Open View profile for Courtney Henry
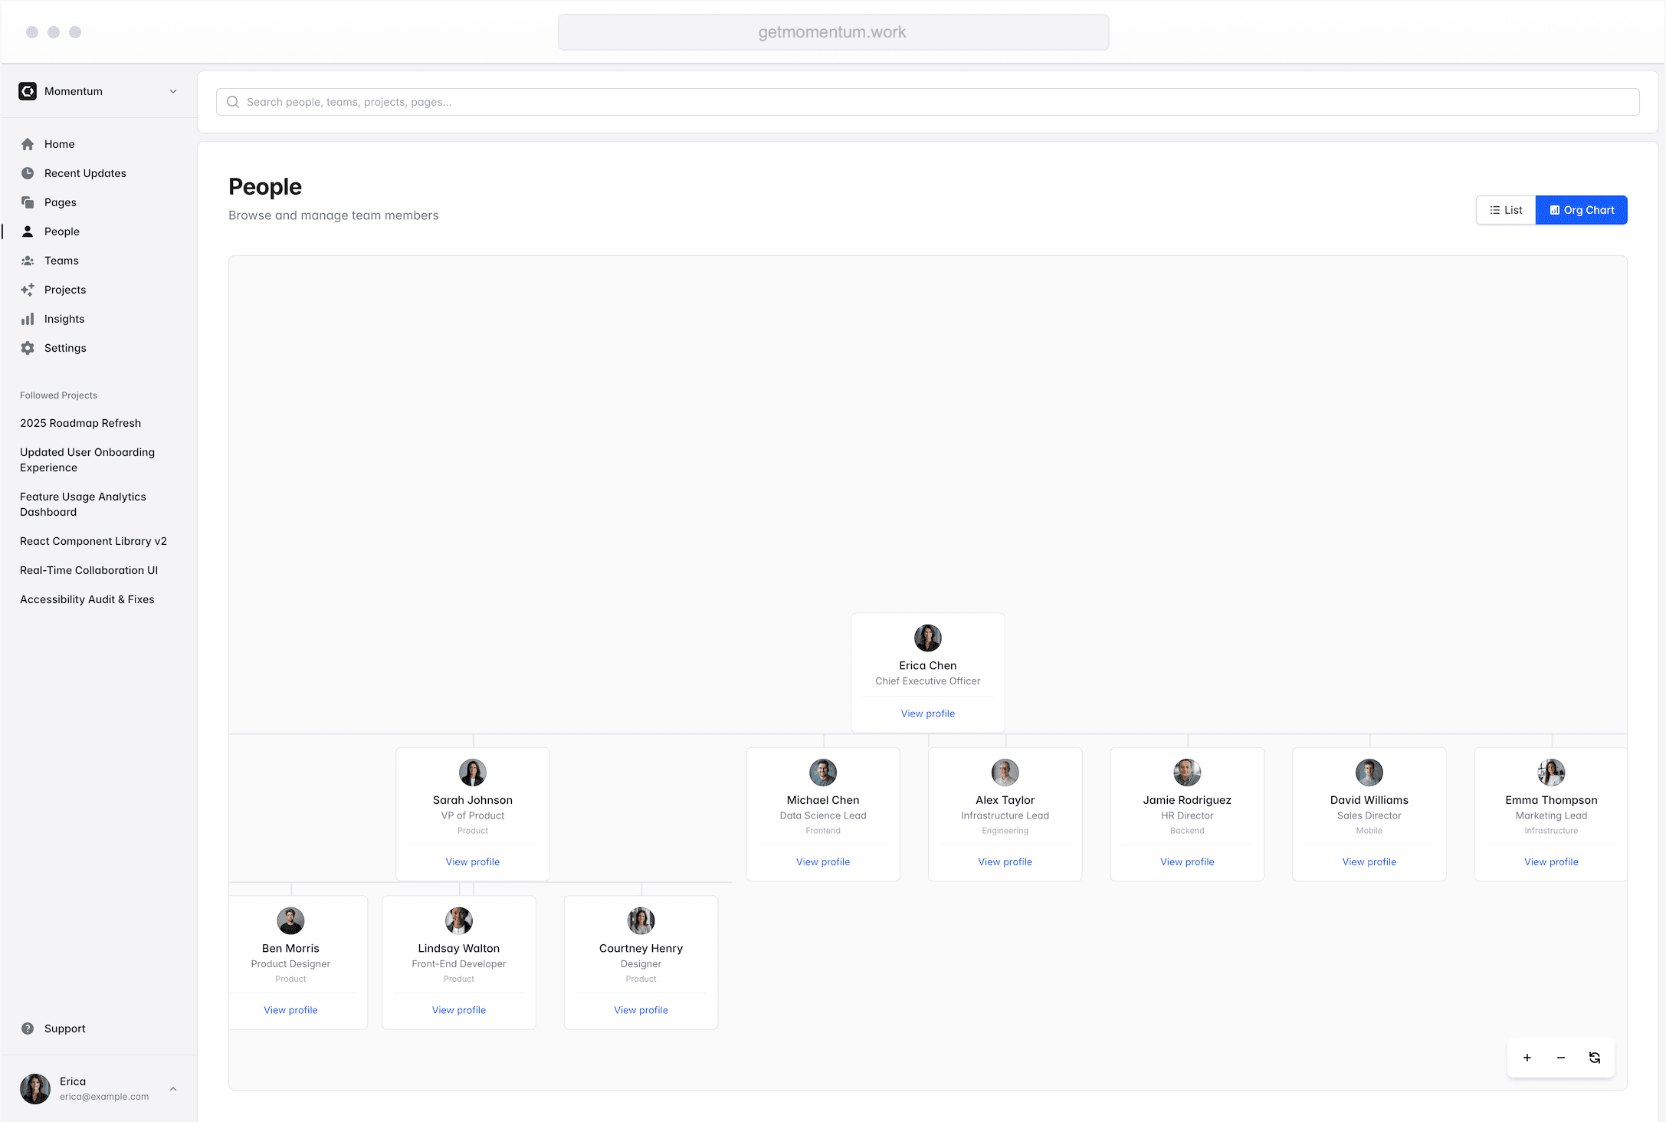1666x1122 pixels. pos(641,1010)
